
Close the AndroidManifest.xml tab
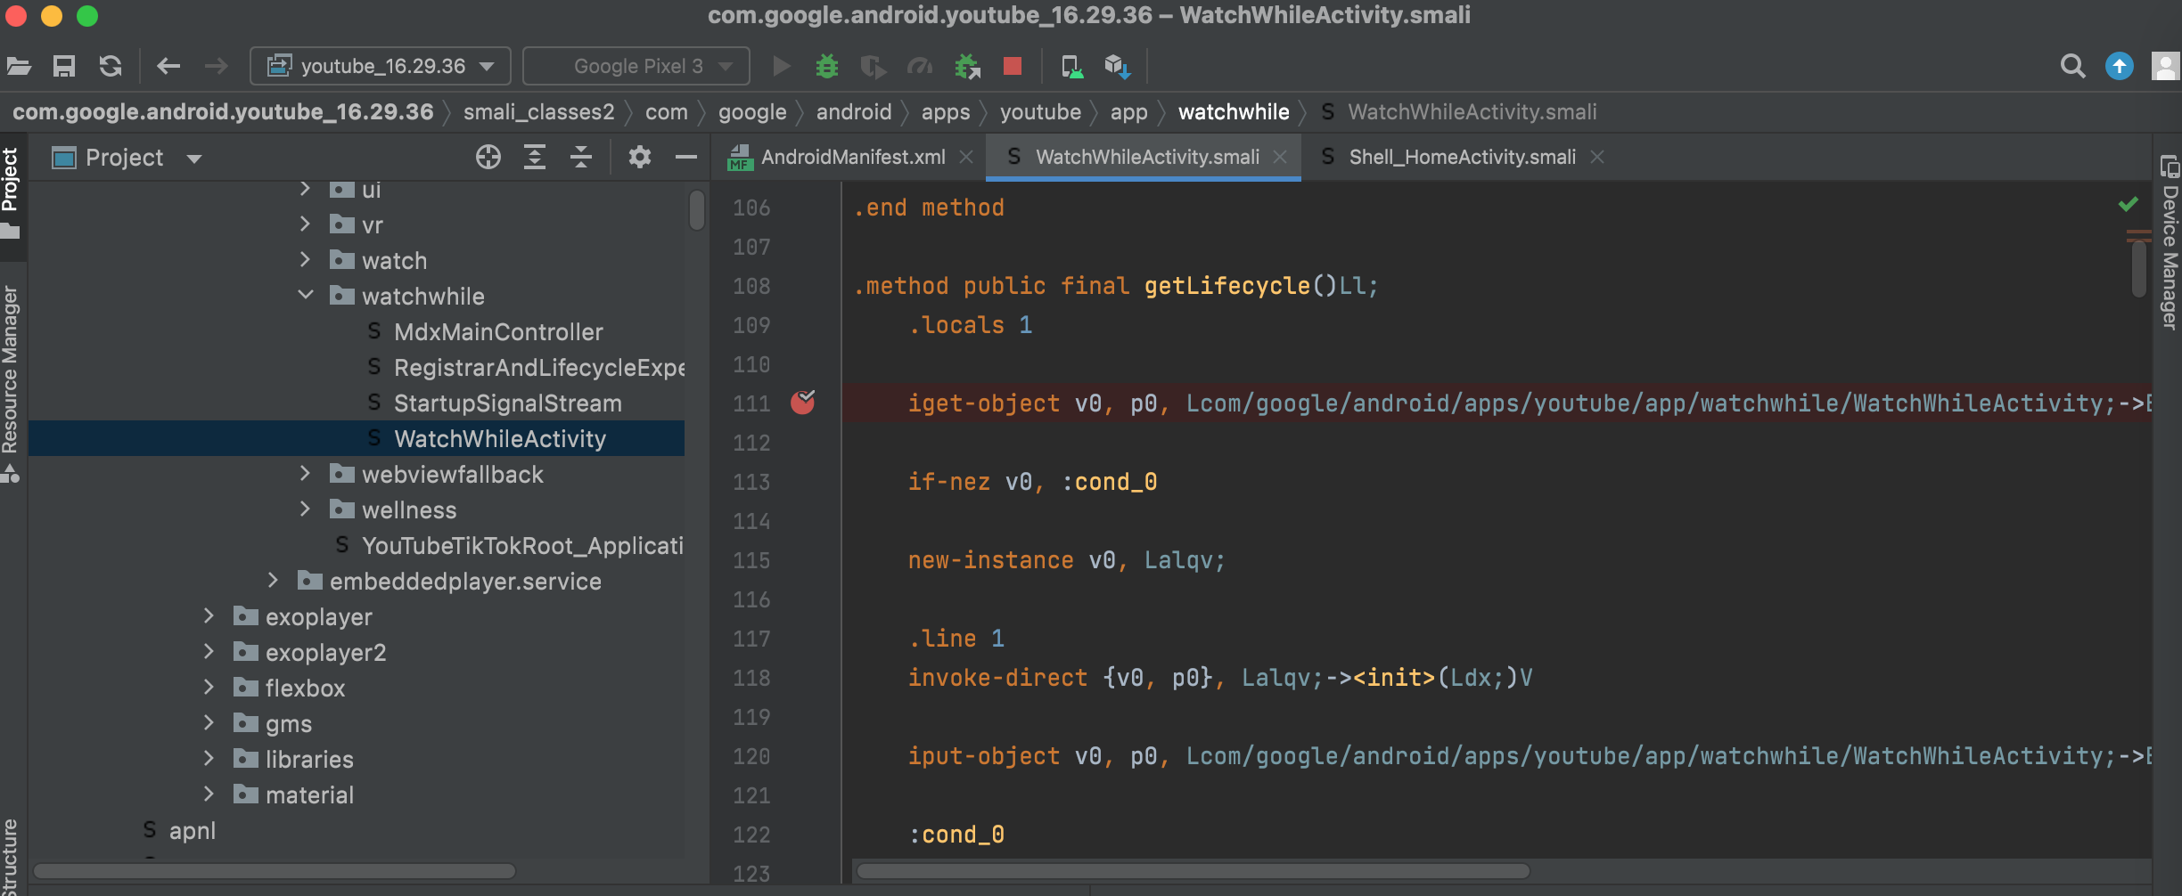(966, 158)
